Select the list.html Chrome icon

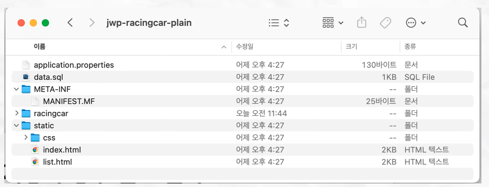click(35, 162)
